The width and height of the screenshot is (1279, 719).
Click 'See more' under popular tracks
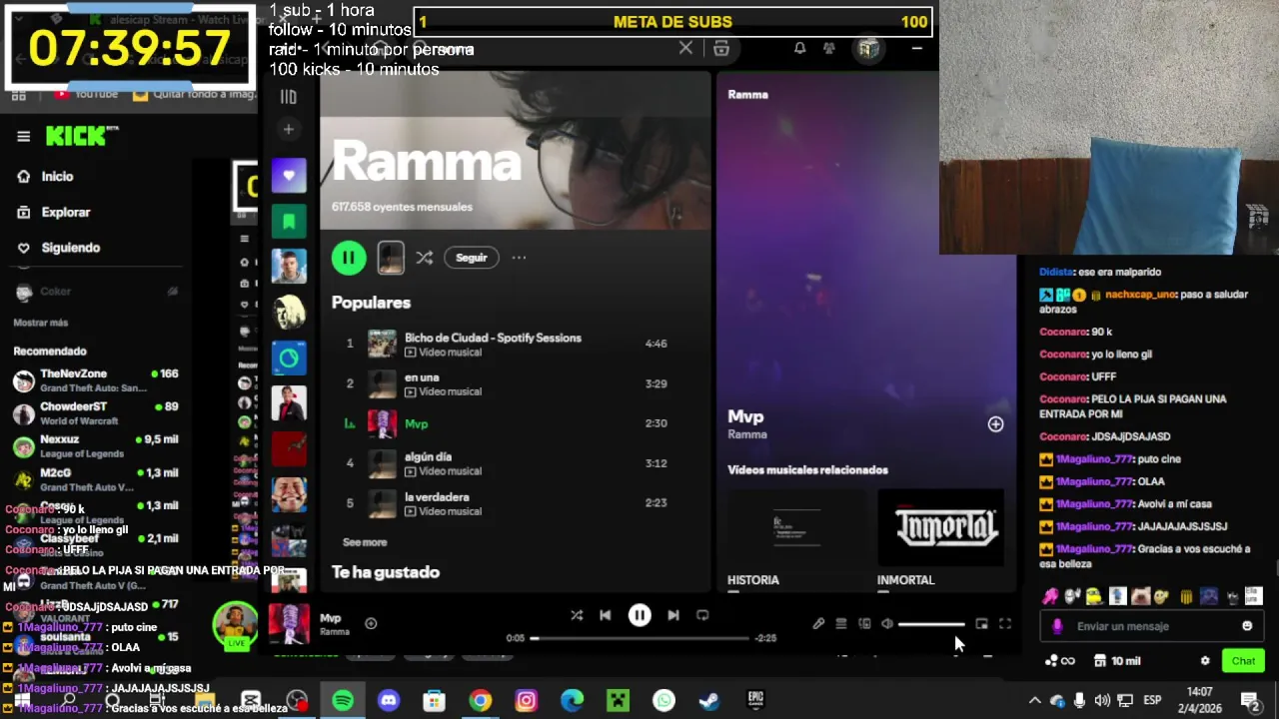pyautogui.click(x=365, y=542)
